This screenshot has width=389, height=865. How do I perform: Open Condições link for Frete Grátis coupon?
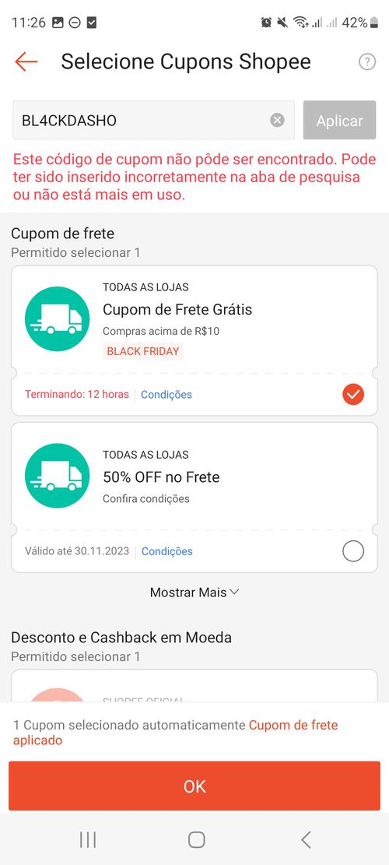coord(166,395)
